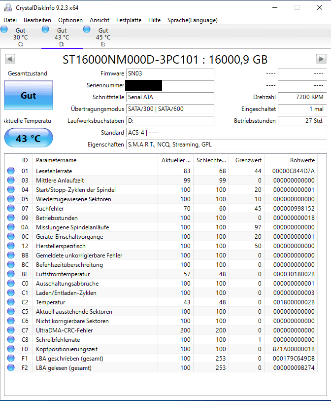Click the Parametername column header

pos(95,160)
